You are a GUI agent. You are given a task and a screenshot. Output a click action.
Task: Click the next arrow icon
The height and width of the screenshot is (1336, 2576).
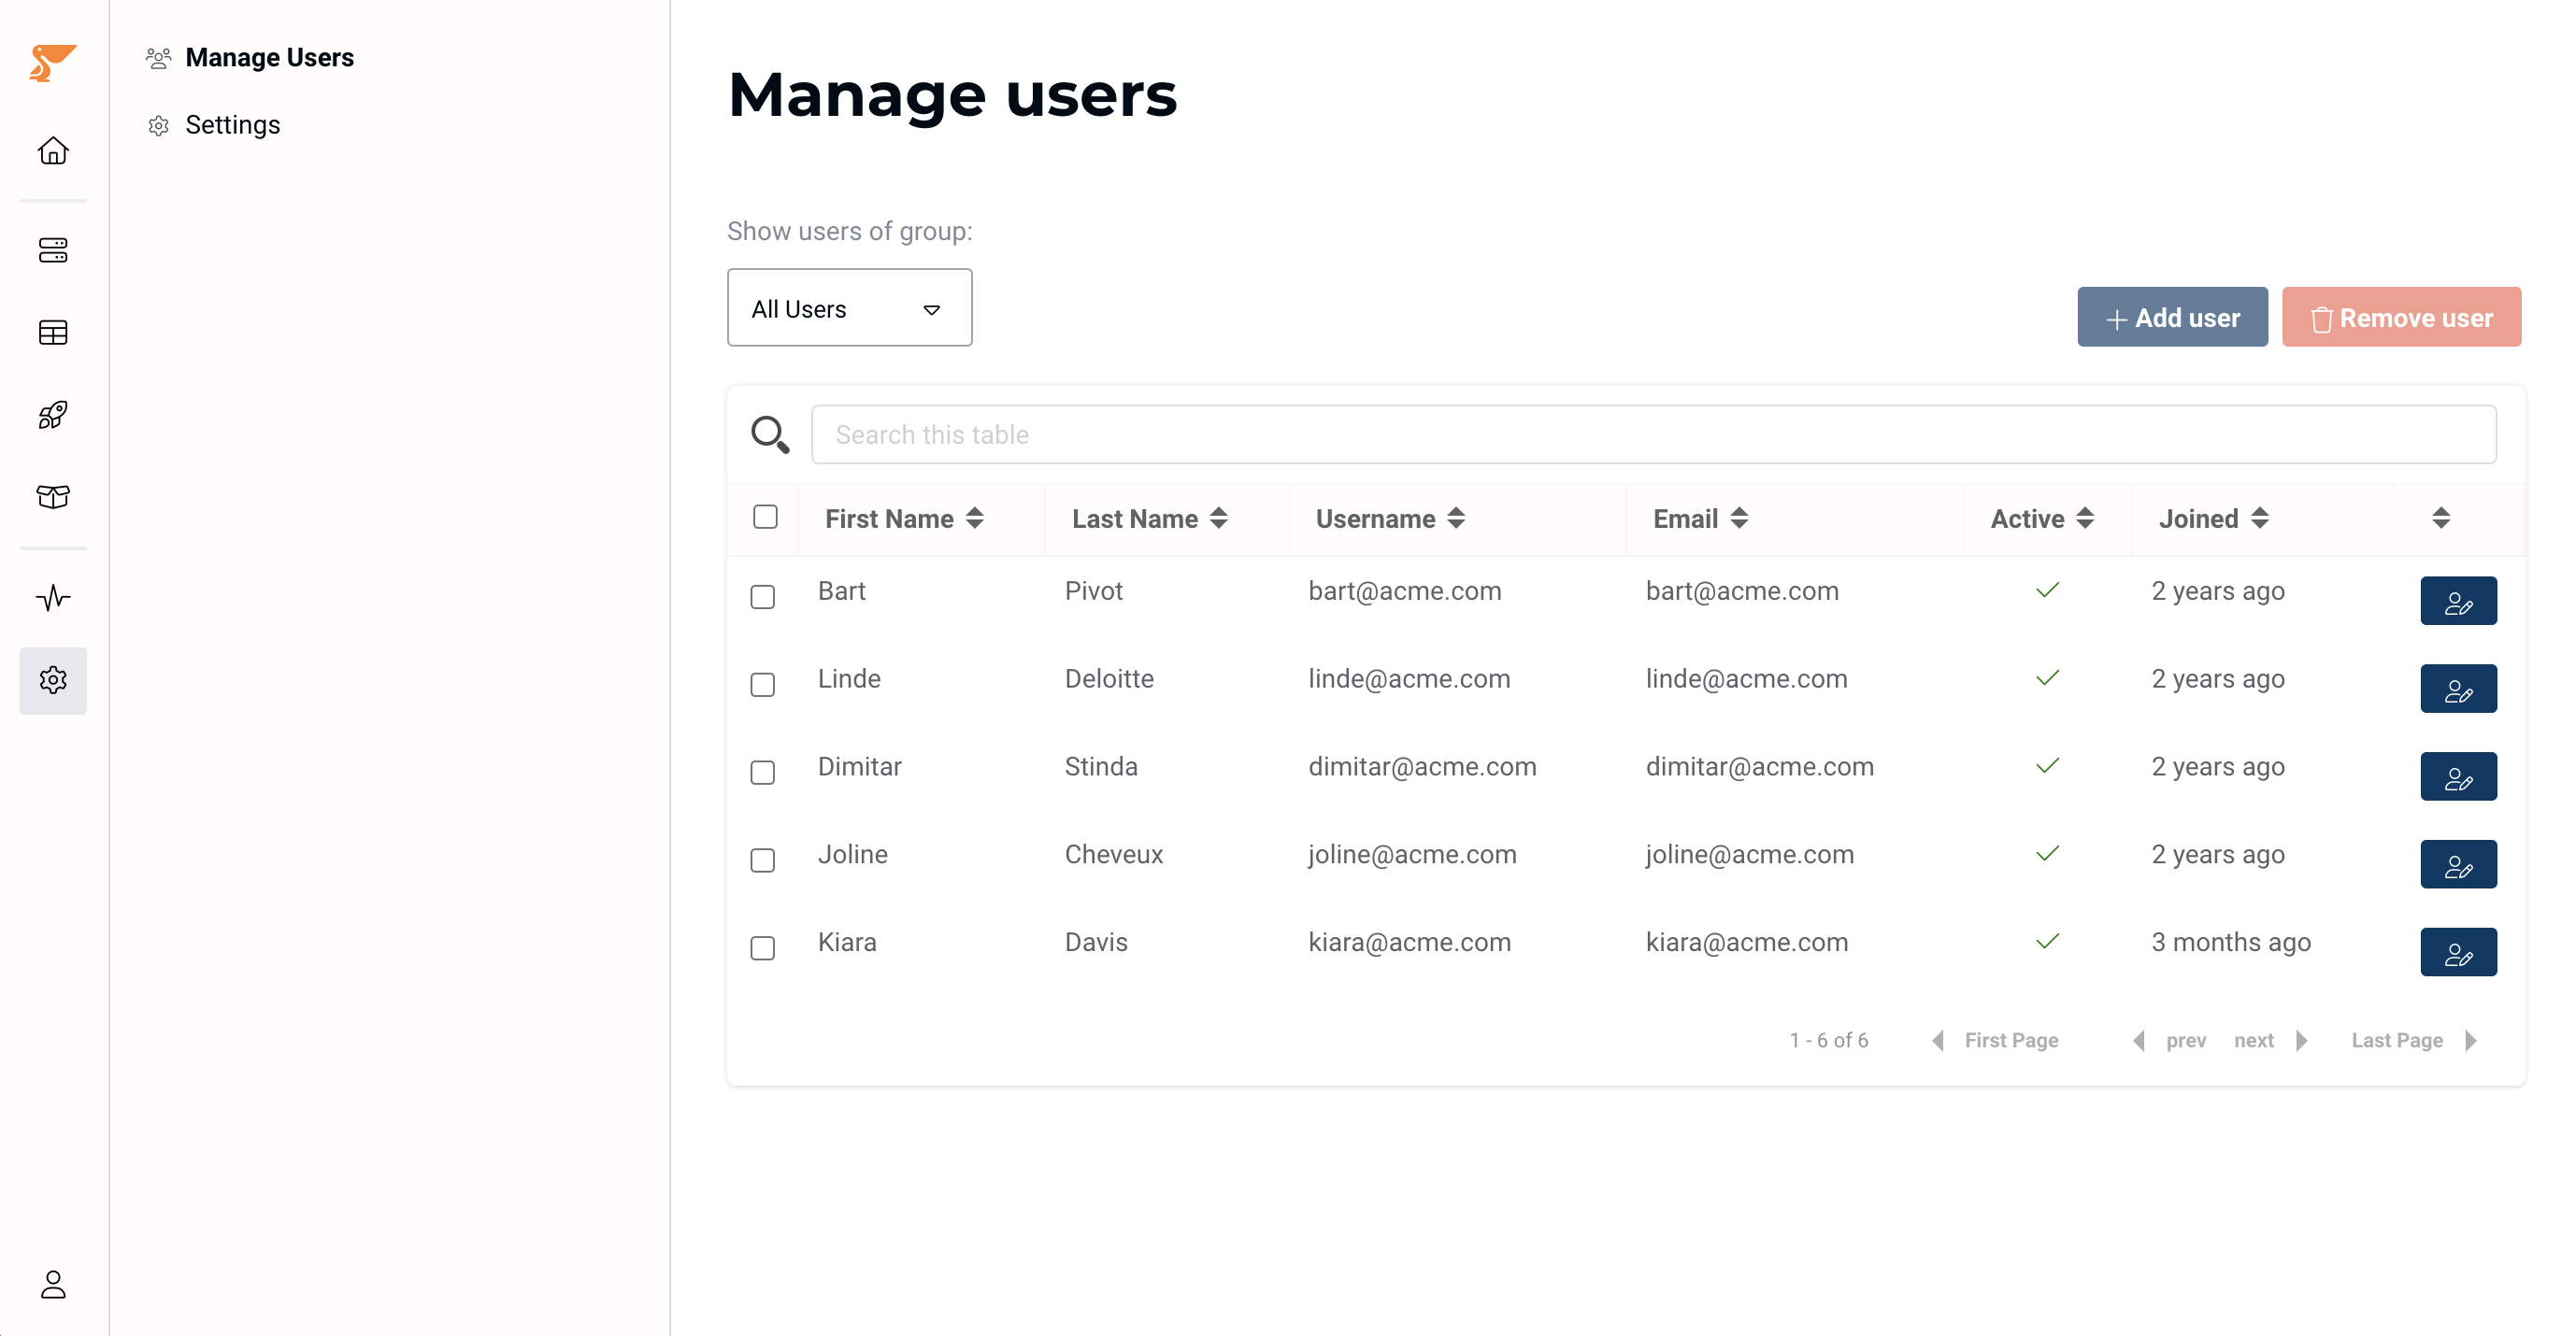click(x=2302, y=1040)
